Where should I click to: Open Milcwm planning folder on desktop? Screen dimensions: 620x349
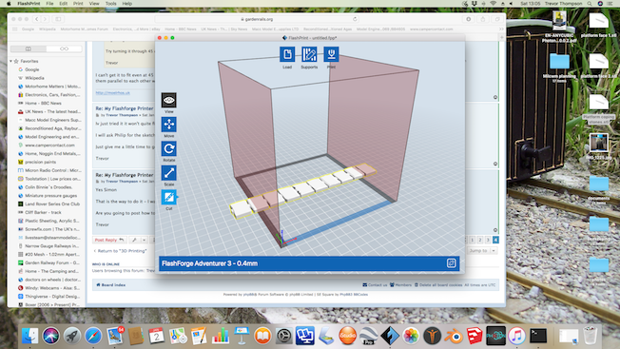(x=559, y=68)
